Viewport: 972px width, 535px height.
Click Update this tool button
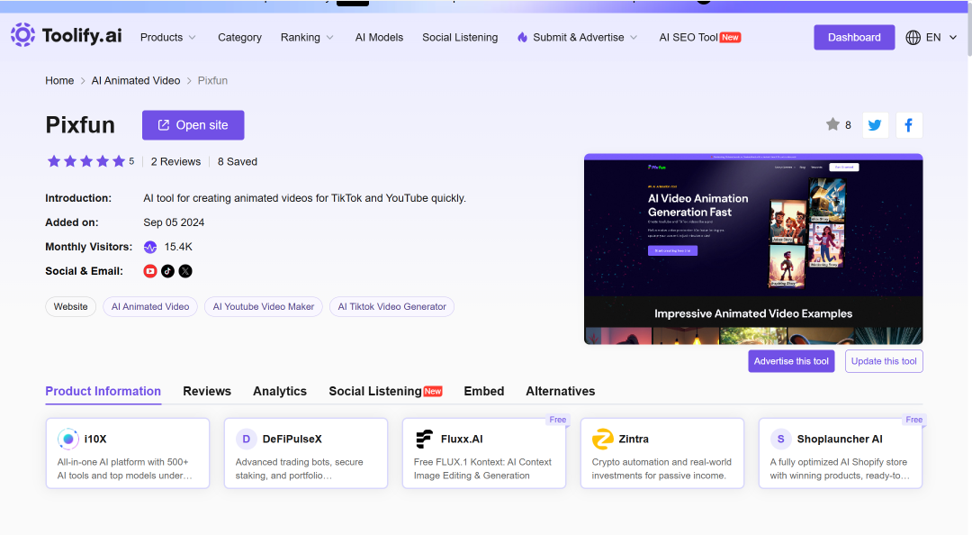point(884,361)
